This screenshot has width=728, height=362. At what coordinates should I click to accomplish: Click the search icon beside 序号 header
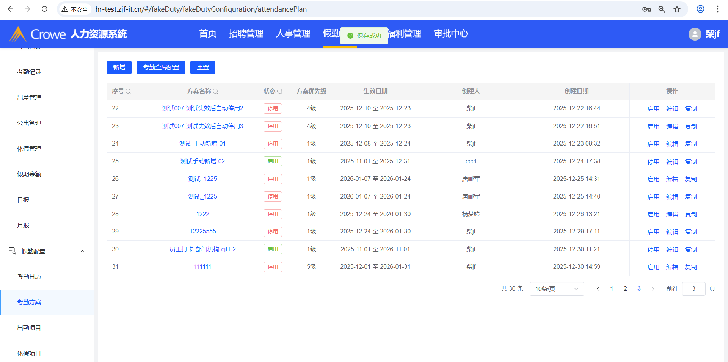coord(128,91)
